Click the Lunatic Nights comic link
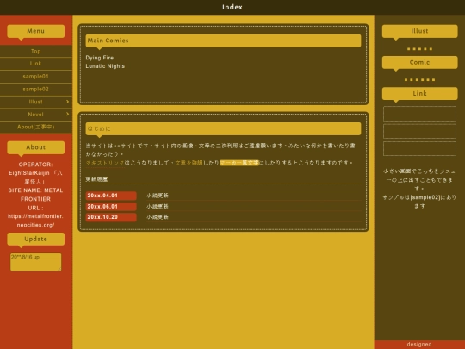465x349 pixels. pyautogui.click(x=105, y=66)
